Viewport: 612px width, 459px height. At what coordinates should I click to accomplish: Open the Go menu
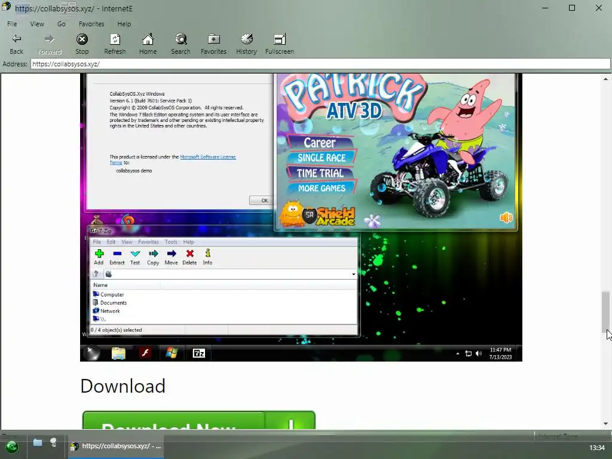(x=62, y=24)
